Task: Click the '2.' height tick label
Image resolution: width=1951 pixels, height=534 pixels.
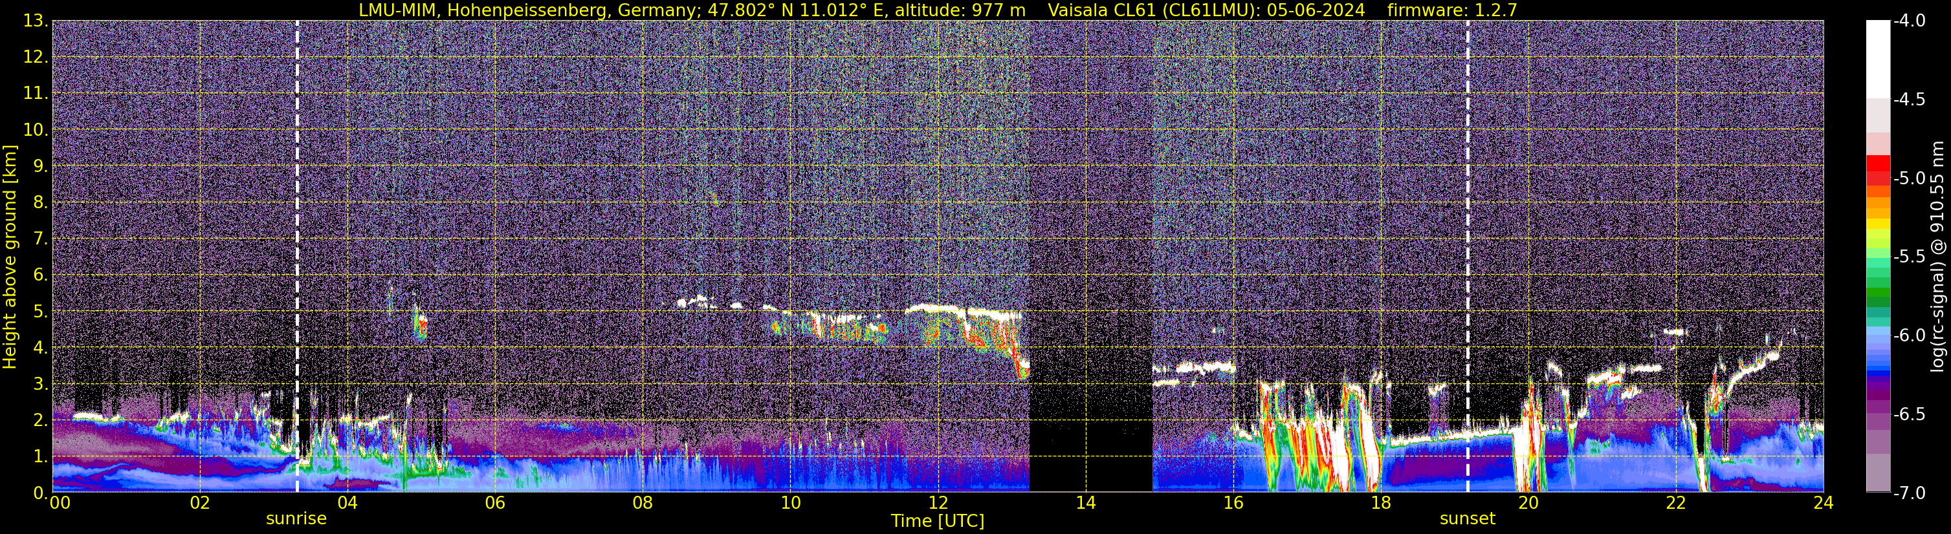Action: [x=39, y=421]
